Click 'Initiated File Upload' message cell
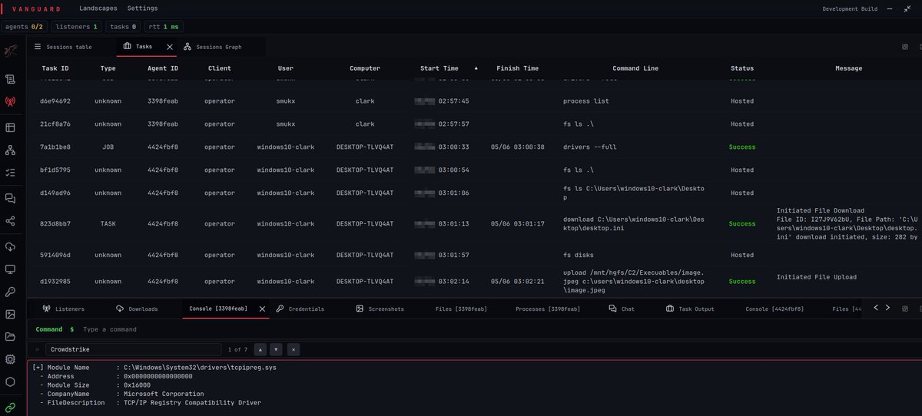 (x=816, y=277)
